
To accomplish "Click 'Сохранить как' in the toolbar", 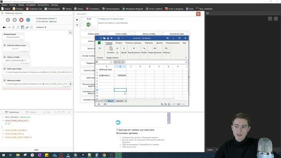I will coord(34,9).
